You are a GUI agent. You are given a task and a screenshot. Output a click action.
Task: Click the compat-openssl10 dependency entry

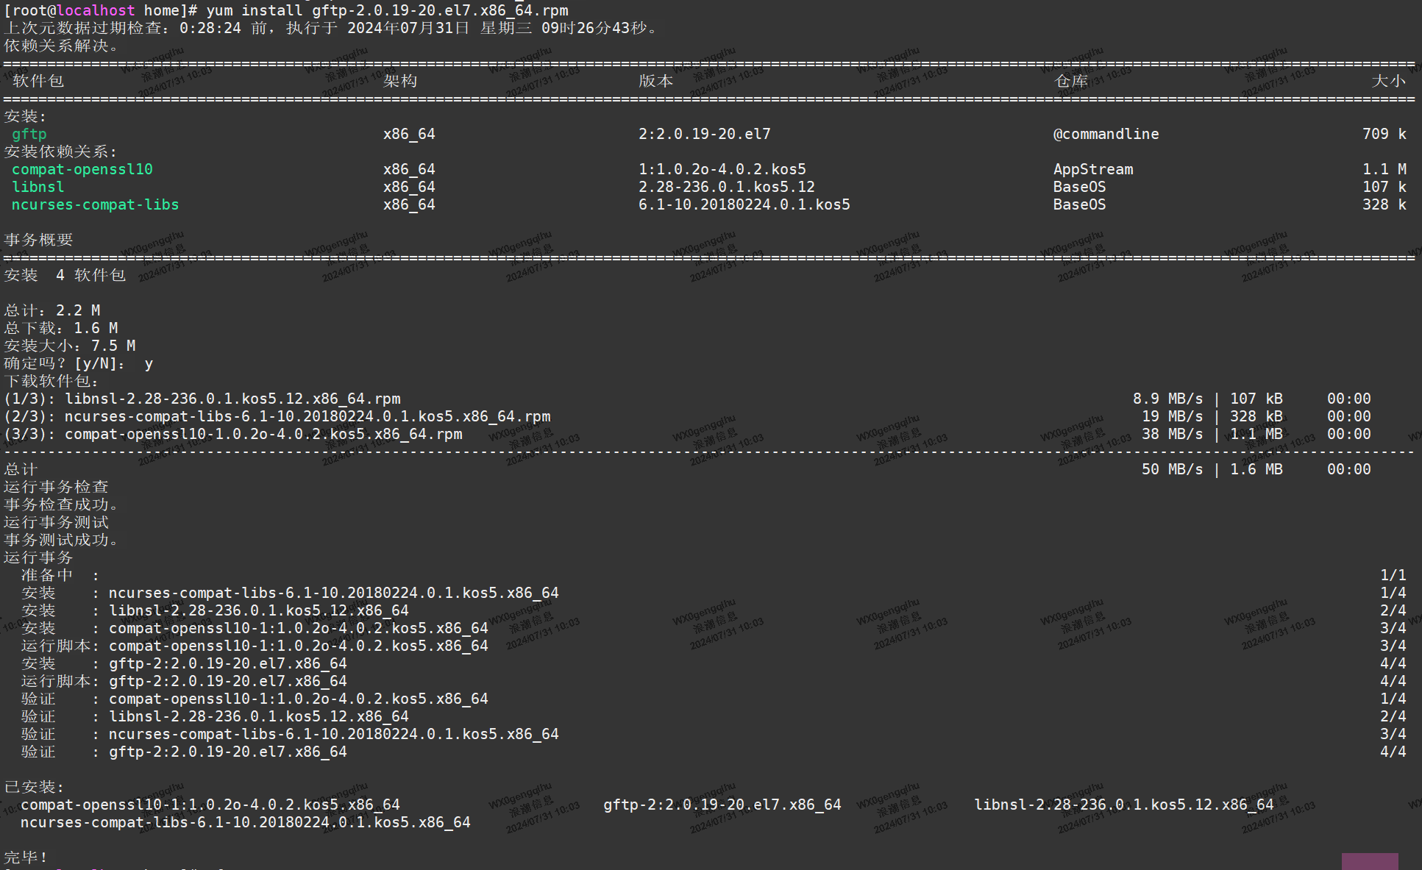point(82,169)
